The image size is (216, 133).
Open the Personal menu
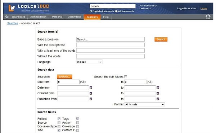pyautogui.click(x=57, y=17)
